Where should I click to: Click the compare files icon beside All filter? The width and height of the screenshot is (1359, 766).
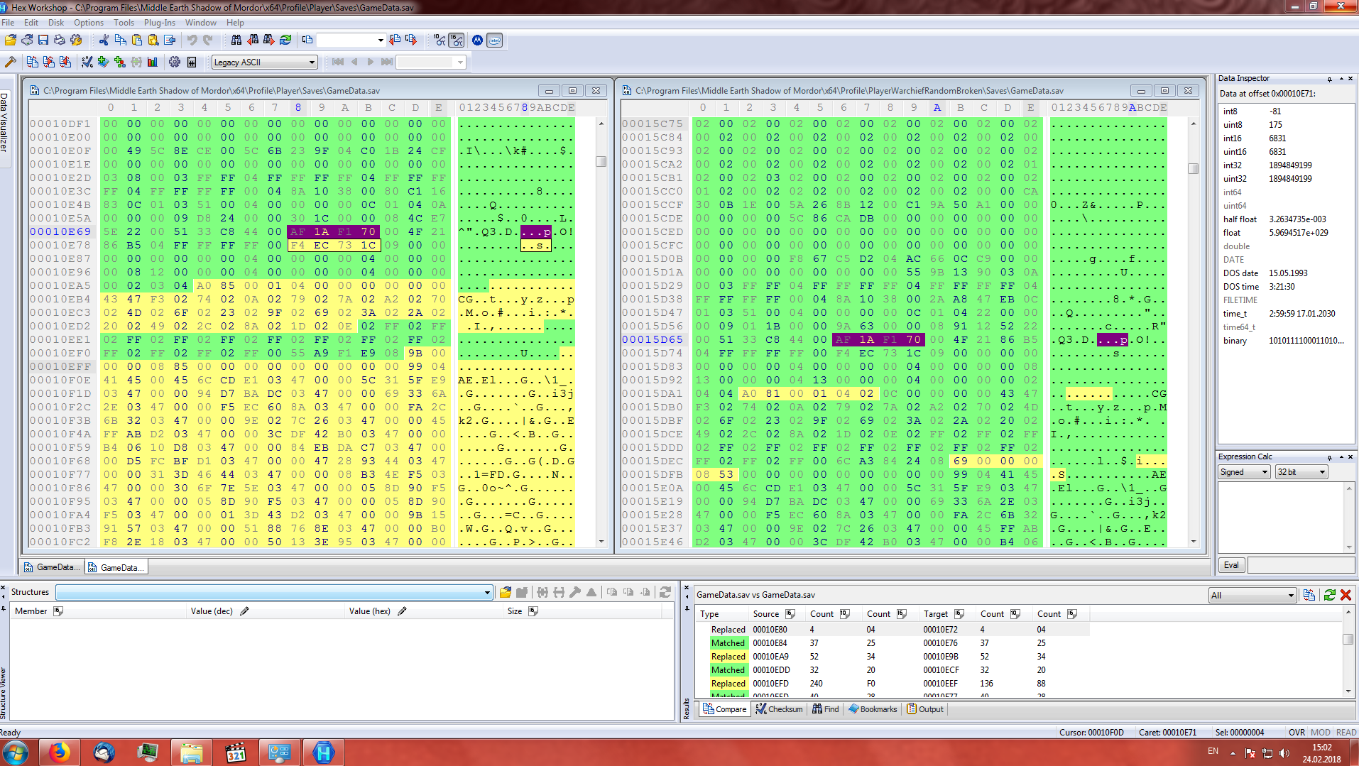coord(1309,595)
